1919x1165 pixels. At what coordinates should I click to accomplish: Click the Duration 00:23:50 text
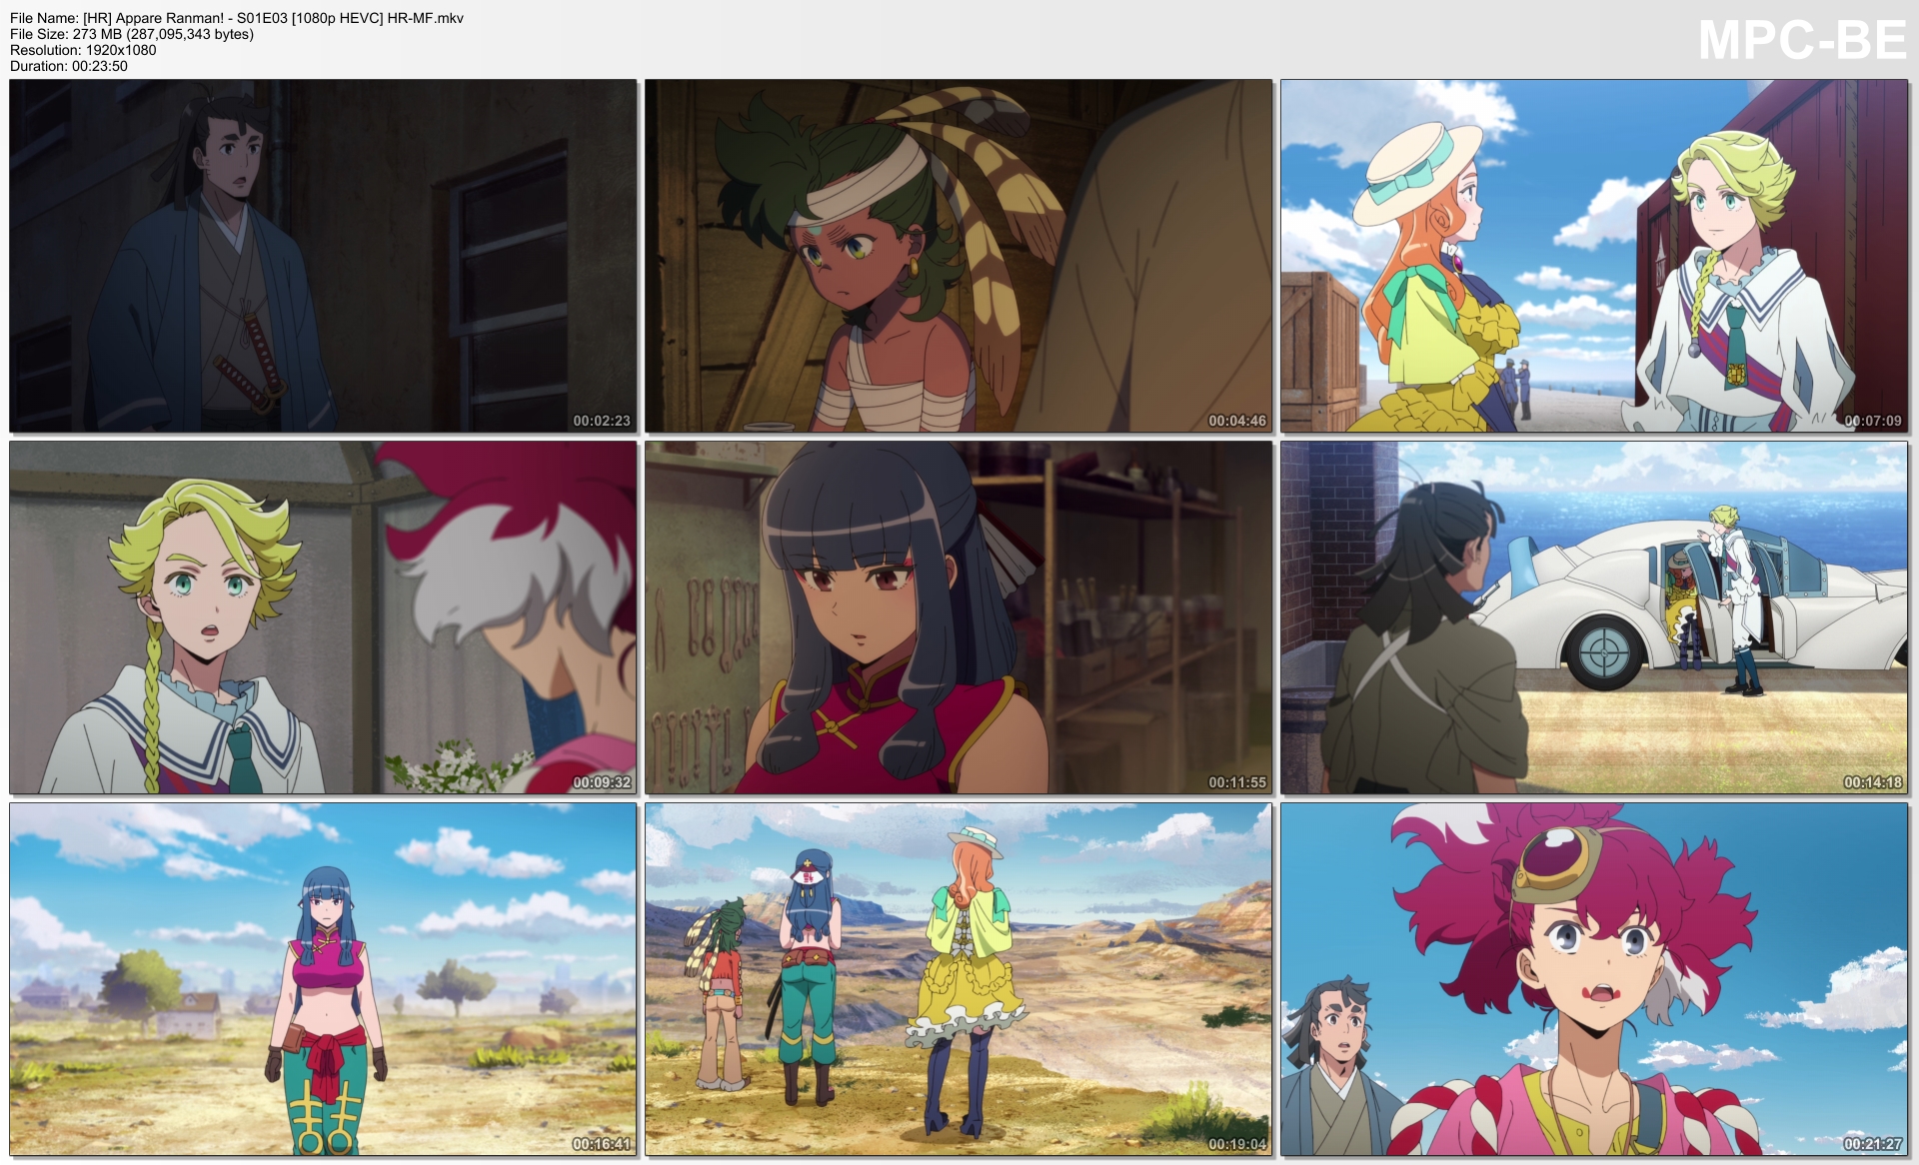pyautogui.click(x=69, y=66)
